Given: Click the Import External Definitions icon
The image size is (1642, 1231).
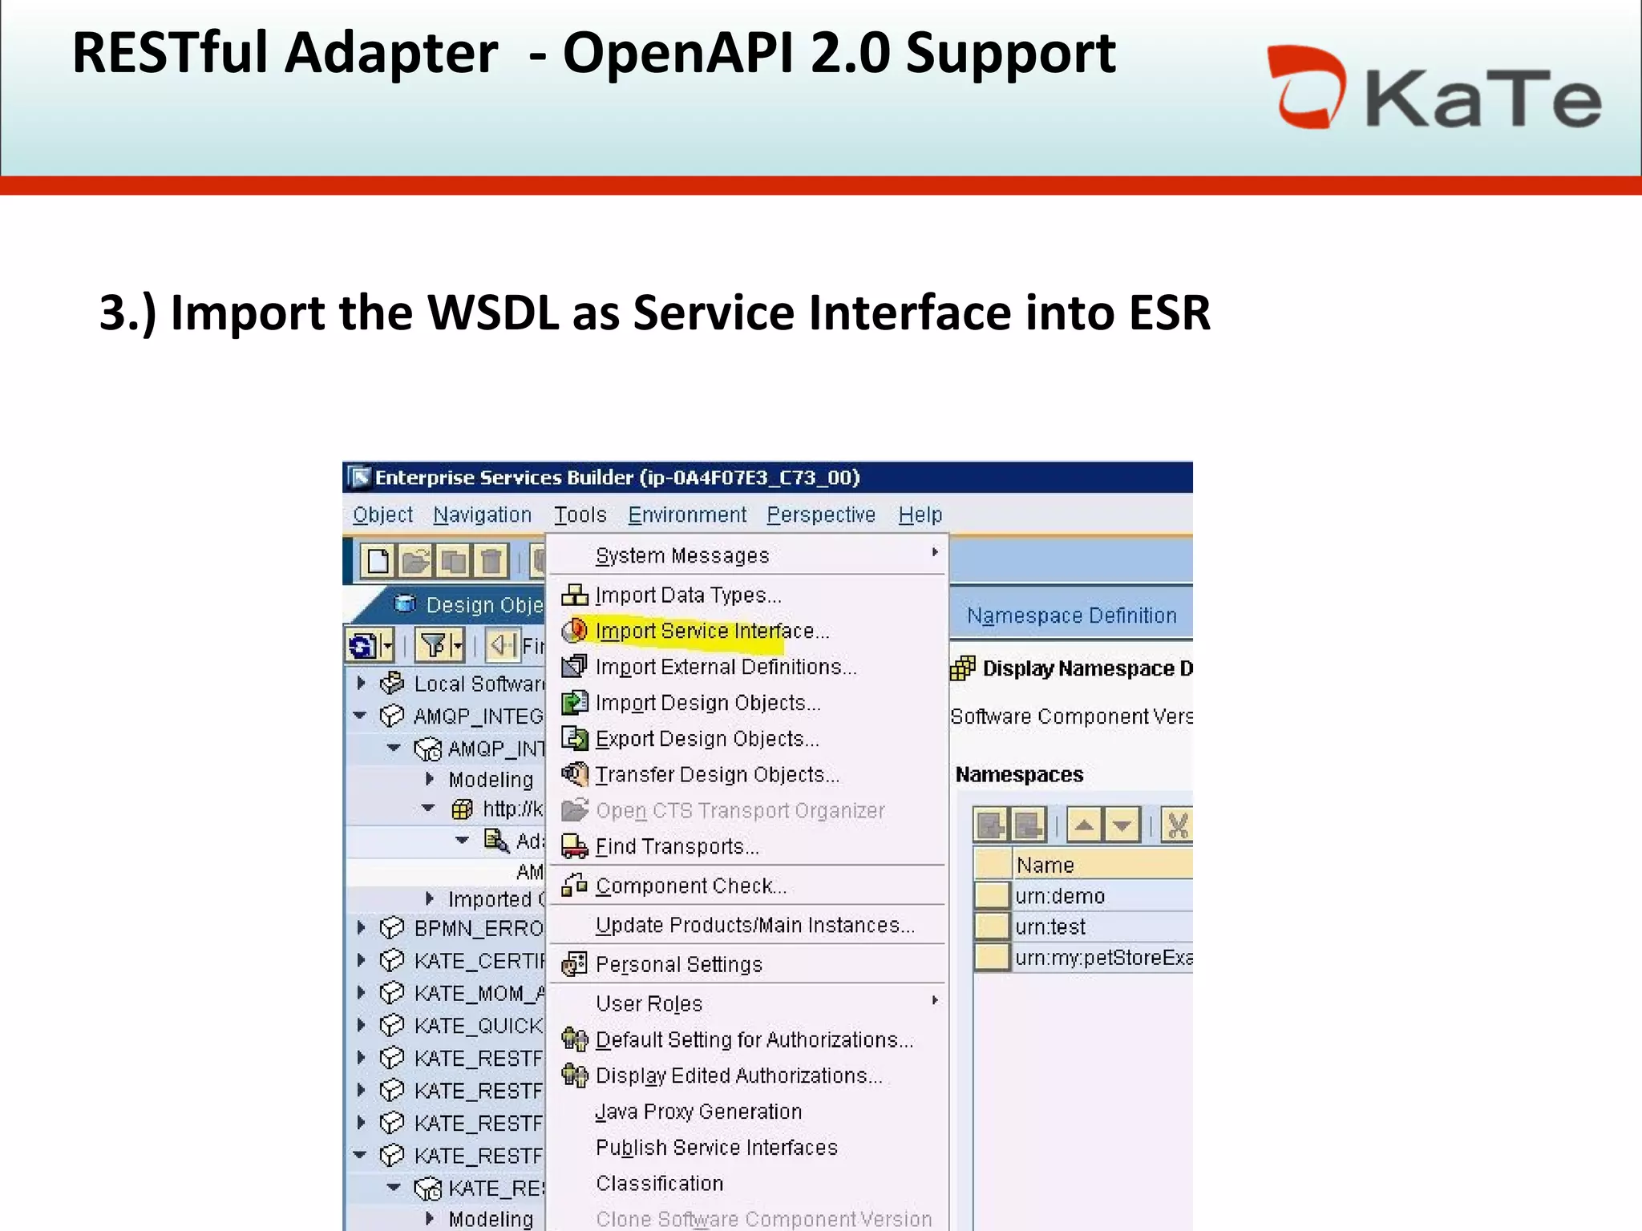Looking at the screenshot, I should coord(575,666).
